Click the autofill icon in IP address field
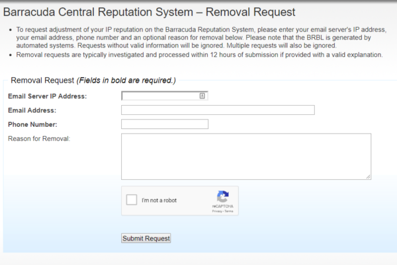This screenshot has width=397, height=265. (202, 96)
